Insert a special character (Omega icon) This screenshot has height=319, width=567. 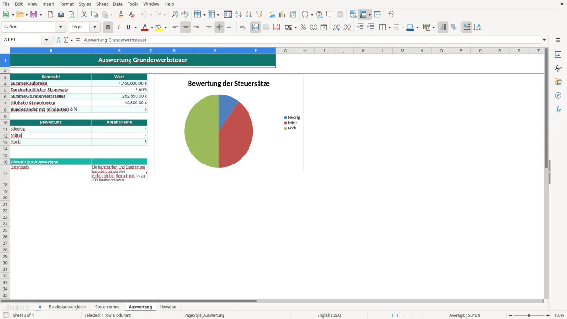click(305, 15)
